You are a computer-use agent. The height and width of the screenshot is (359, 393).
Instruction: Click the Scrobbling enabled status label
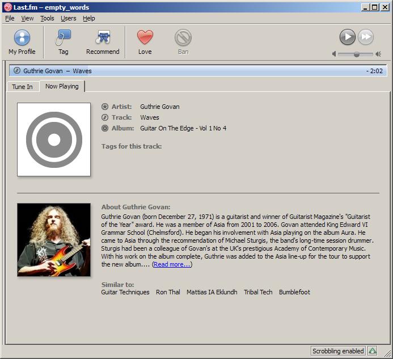(x=338, y=351)
